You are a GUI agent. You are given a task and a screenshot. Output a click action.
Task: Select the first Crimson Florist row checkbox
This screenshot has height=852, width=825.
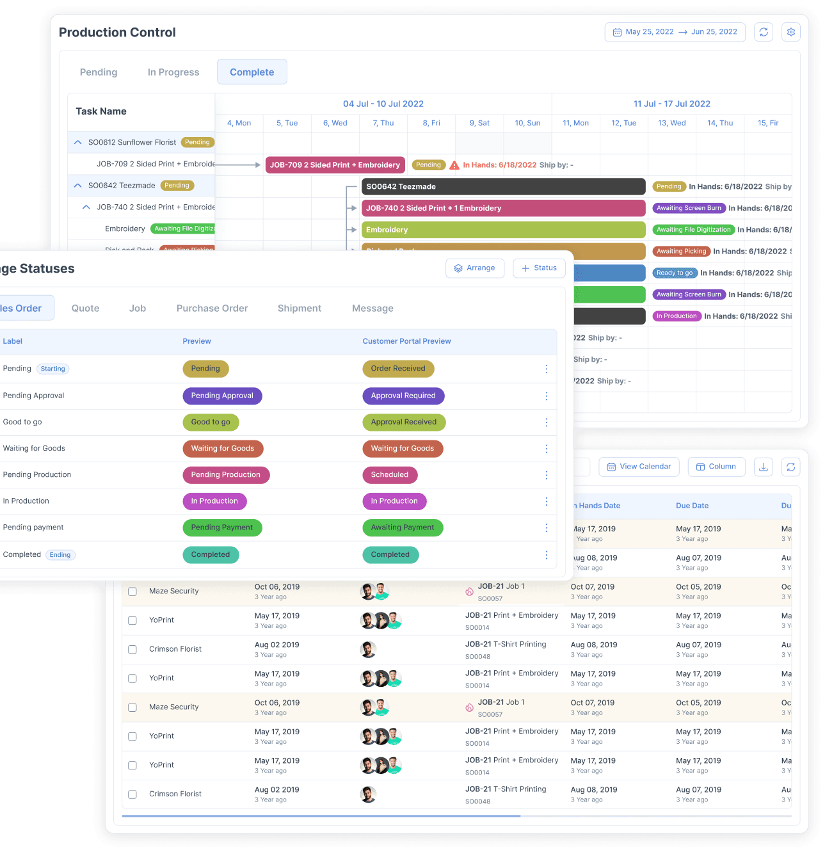132,649
